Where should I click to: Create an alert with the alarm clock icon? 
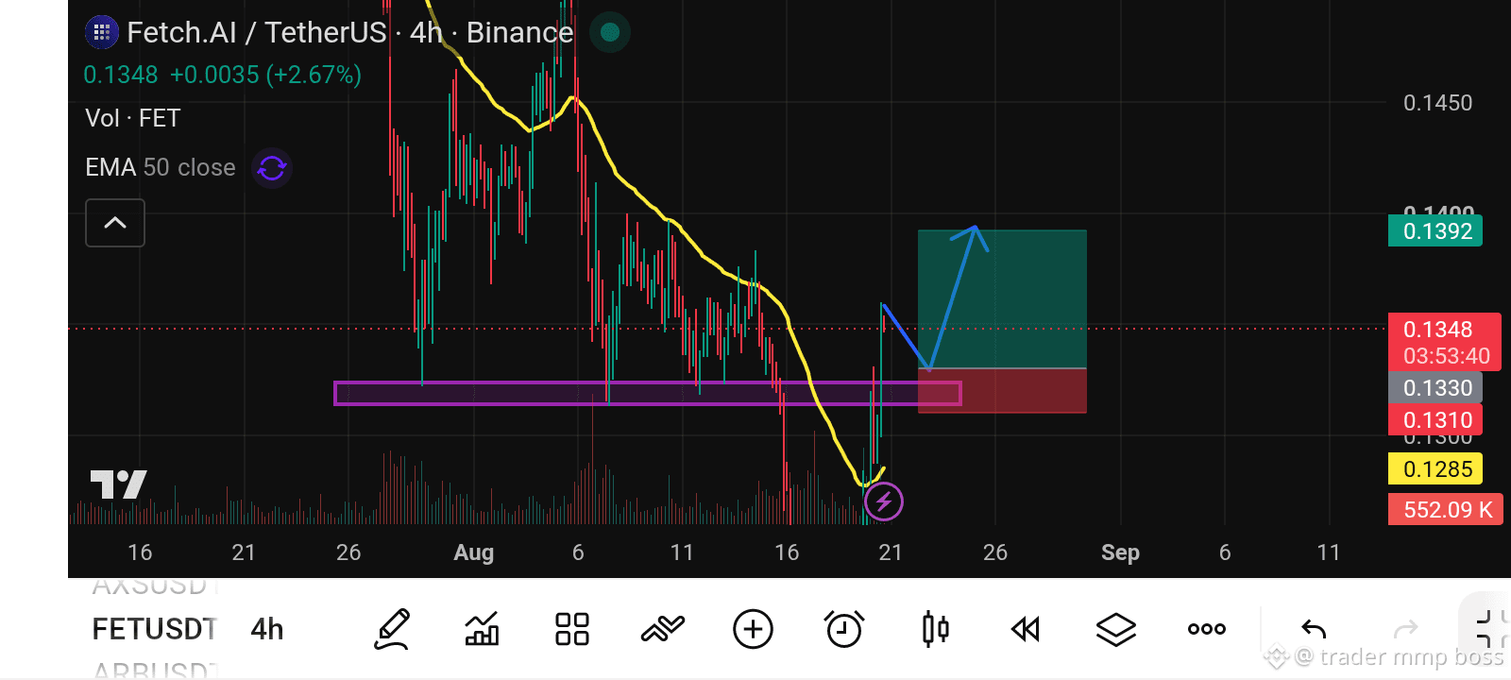tap(843, 629)
